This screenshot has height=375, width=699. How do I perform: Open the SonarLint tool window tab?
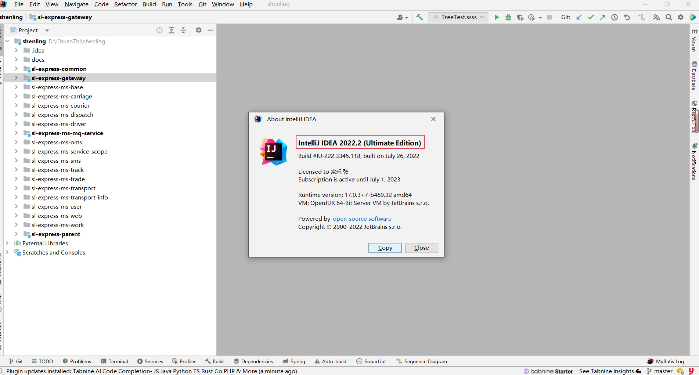[x=371, y=361]
